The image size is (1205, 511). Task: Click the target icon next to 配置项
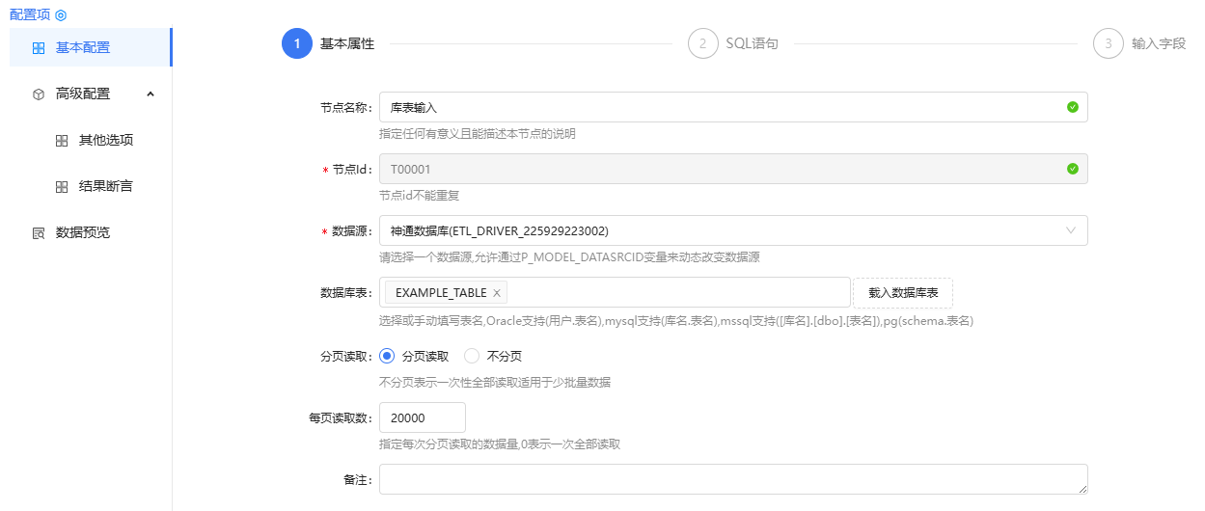pos(61,15)
